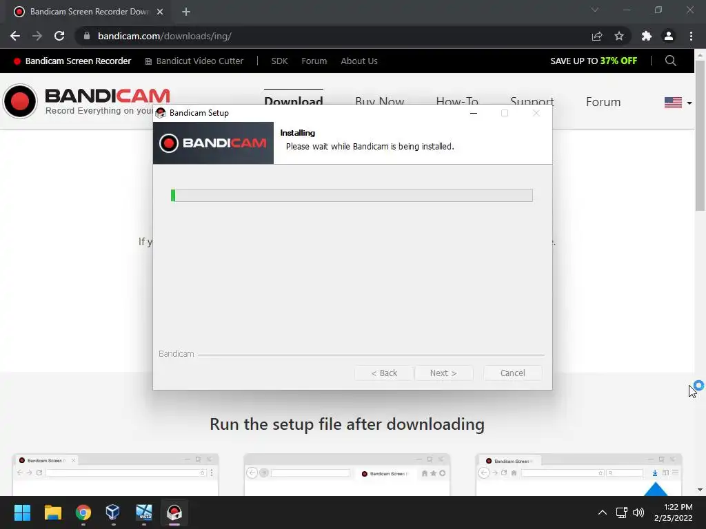Click the Bandicam logo banner in installer
This screenshot has height=529, width=706.
coord(213,143)
